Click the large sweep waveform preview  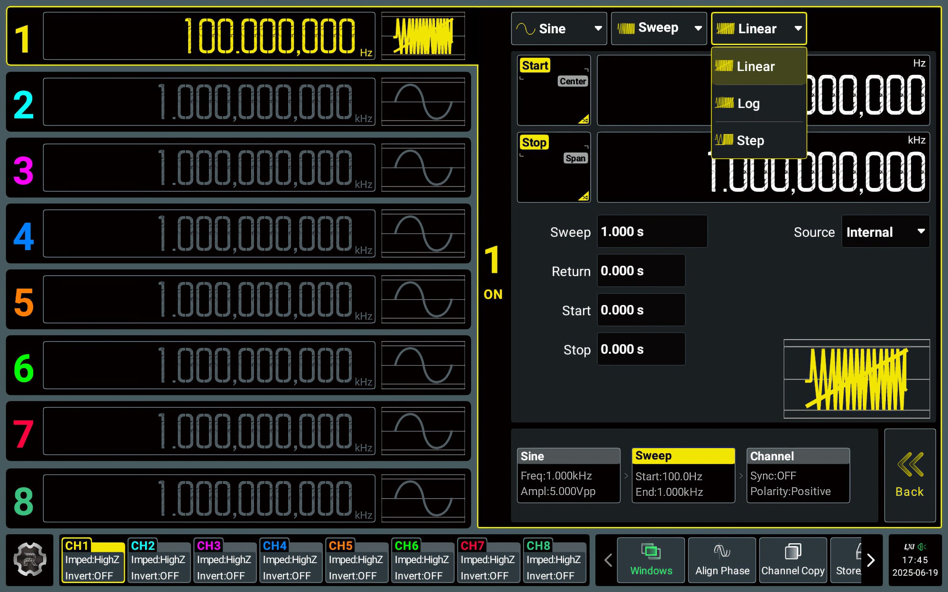[x=857, y=379]
